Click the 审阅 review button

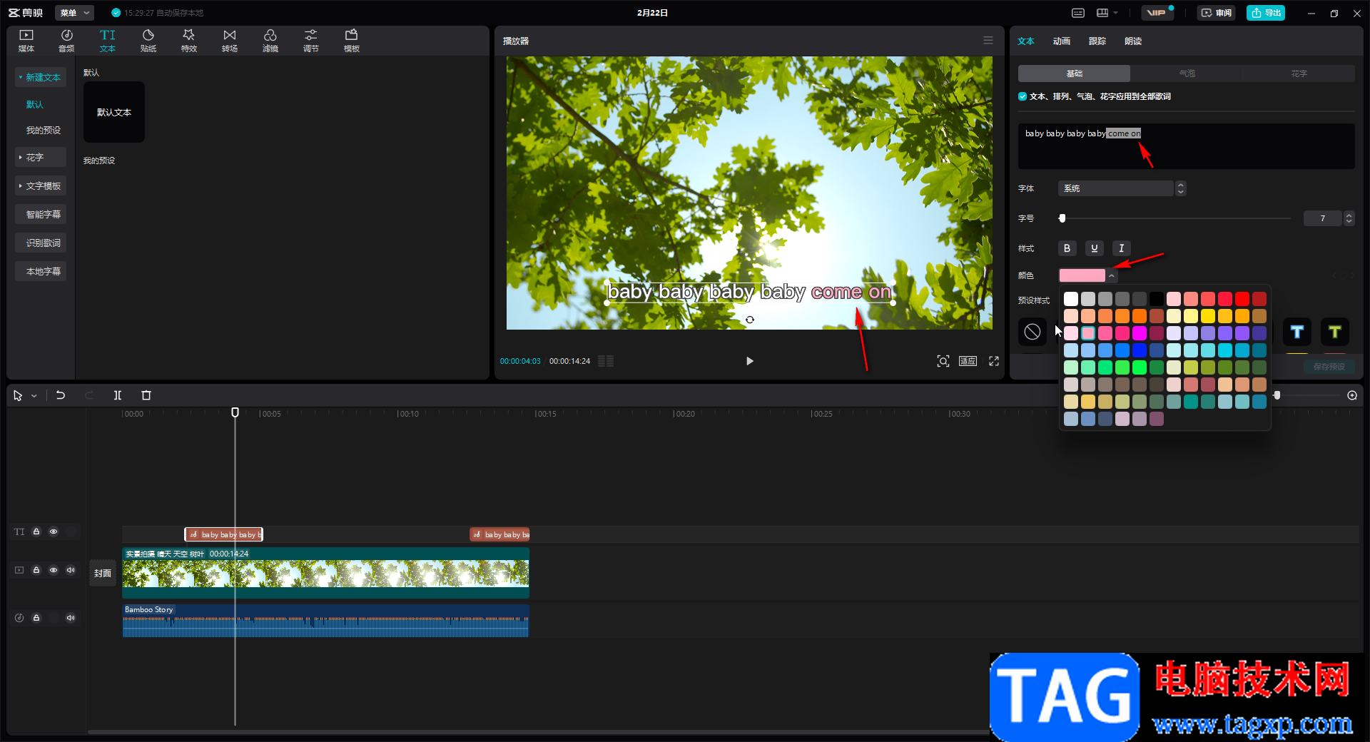click(1216, 13)
